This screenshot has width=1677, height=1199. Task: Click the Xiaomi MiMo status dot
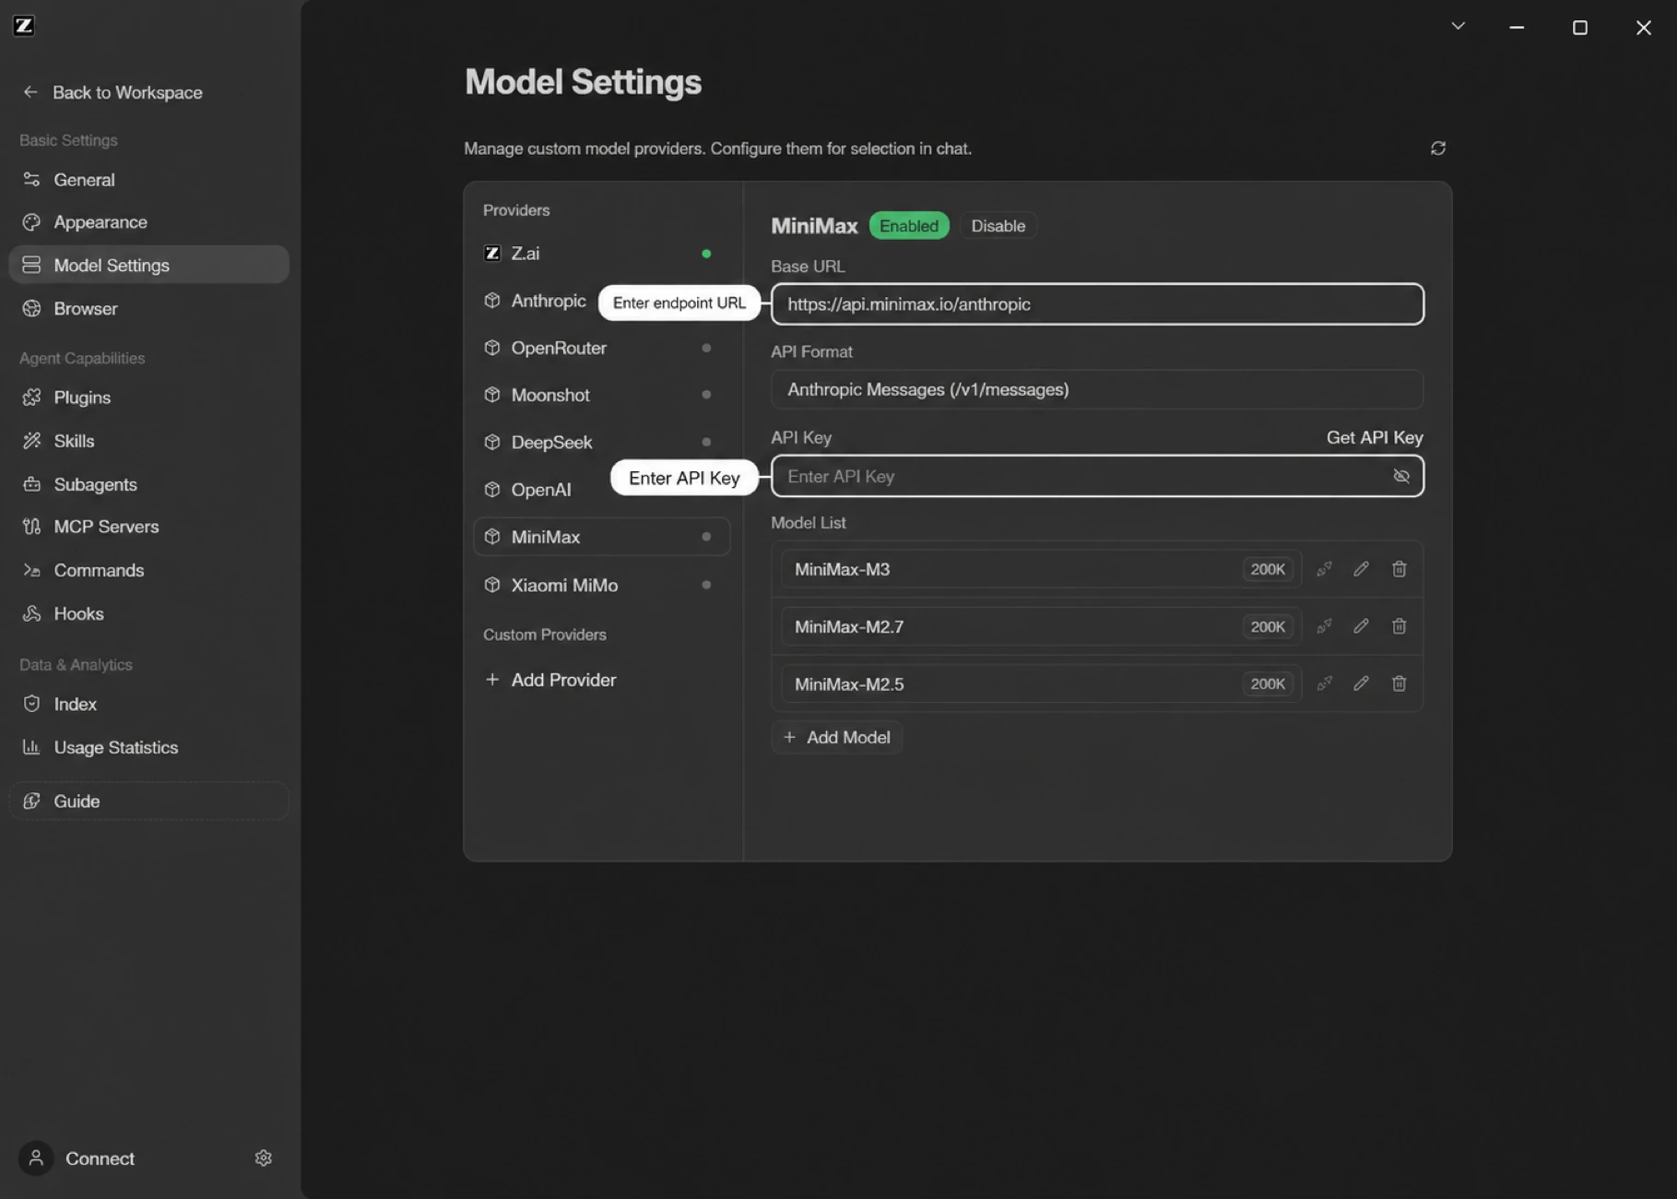pos(706,585)
